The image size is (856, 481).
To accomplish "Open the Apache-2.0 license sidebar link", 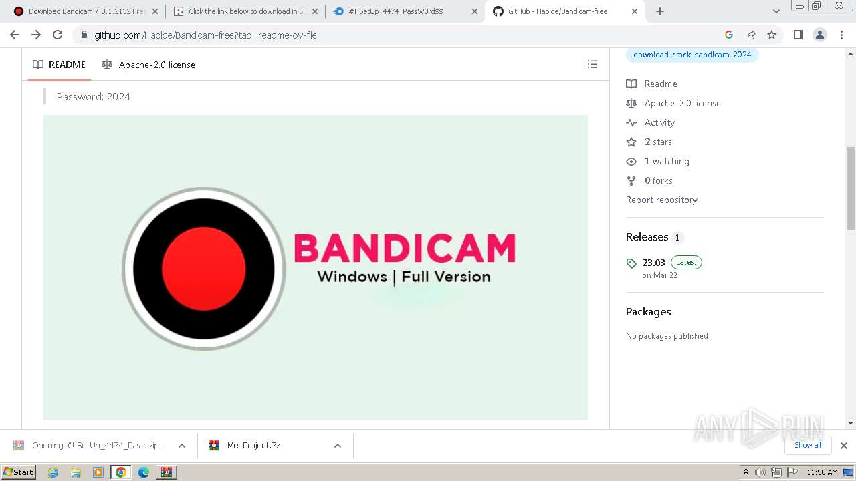I will 673,103.
